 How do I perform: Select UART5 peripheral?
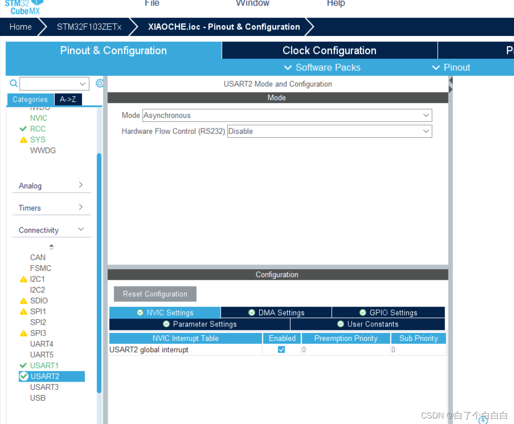click(41, 355)
